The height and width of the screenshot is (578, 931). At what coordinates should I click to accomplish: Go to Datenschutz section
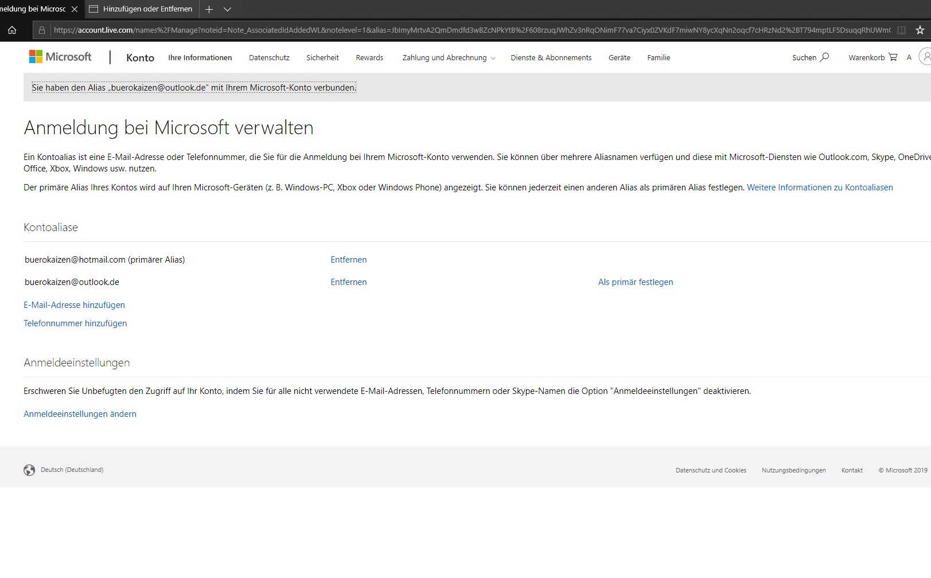(x=269, y=57)
